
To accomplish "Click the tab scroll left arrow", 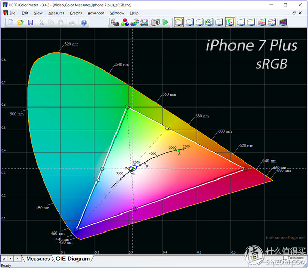I will coord(10,258).
